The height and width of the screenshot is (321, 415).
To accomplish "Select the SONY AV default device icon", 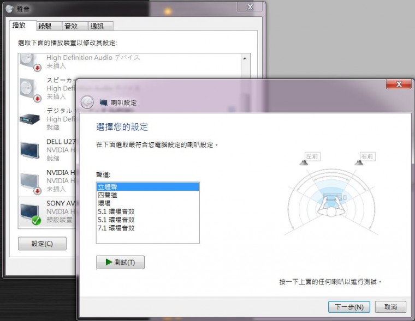I will coord(31,214).
